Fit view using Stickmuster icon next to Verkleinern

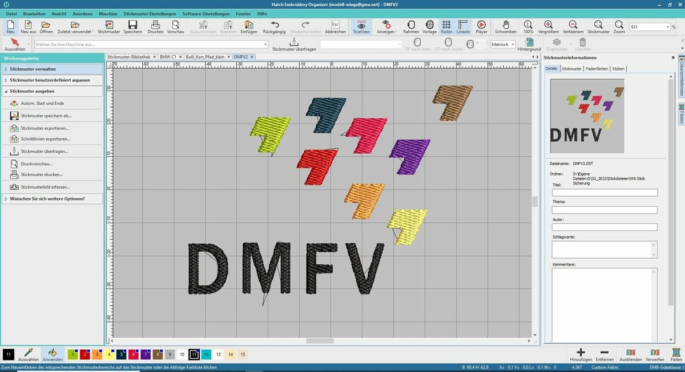598,27
